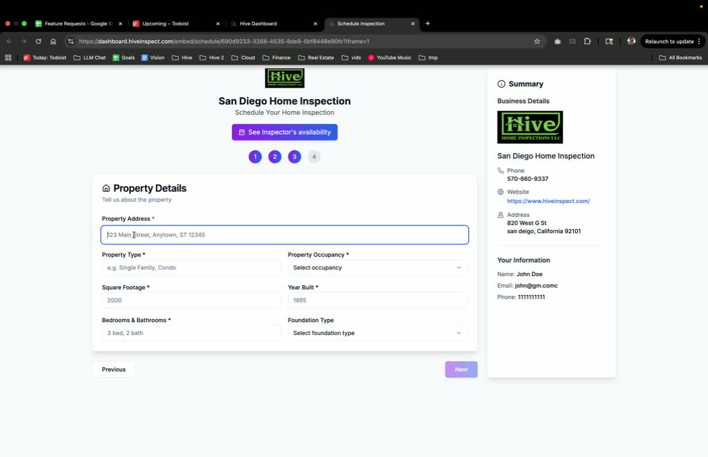This screenshot has height=457, width=708.
Task: Click the phone icon in Business Details
Action: [x=500, y=171]
